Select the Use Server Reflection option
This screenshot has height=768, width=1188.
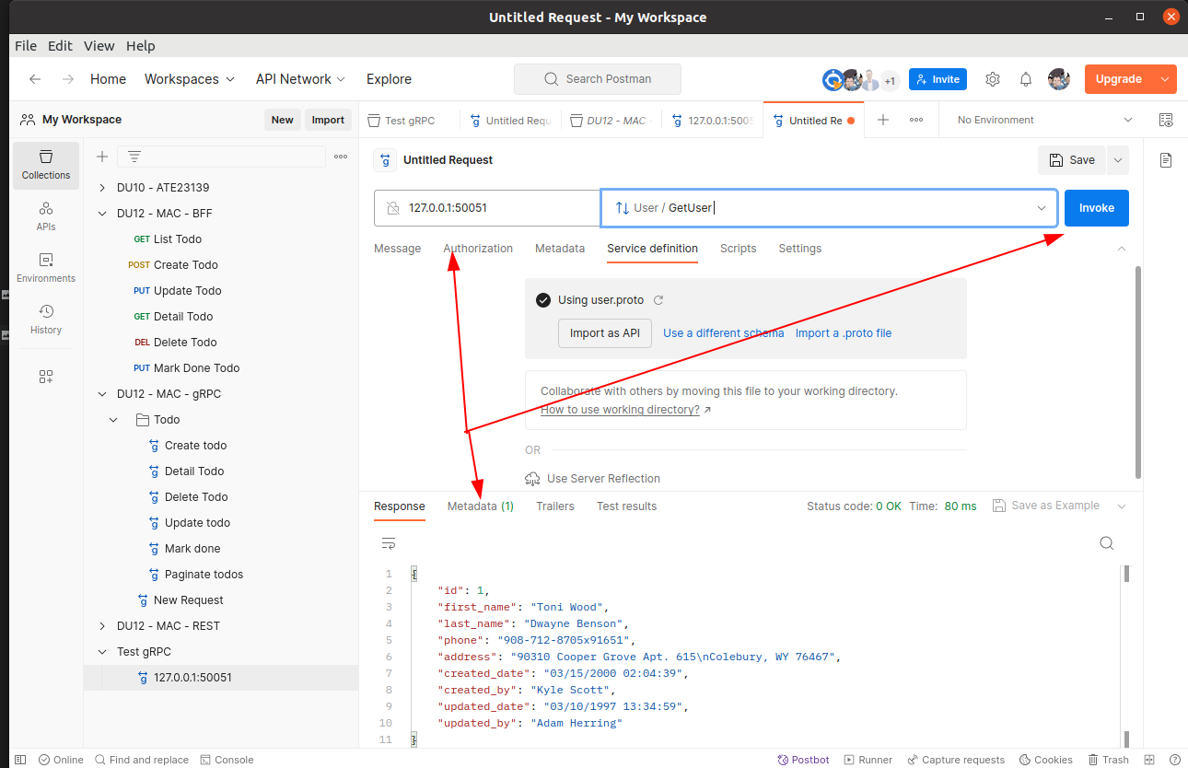click(x=593, y=479)
